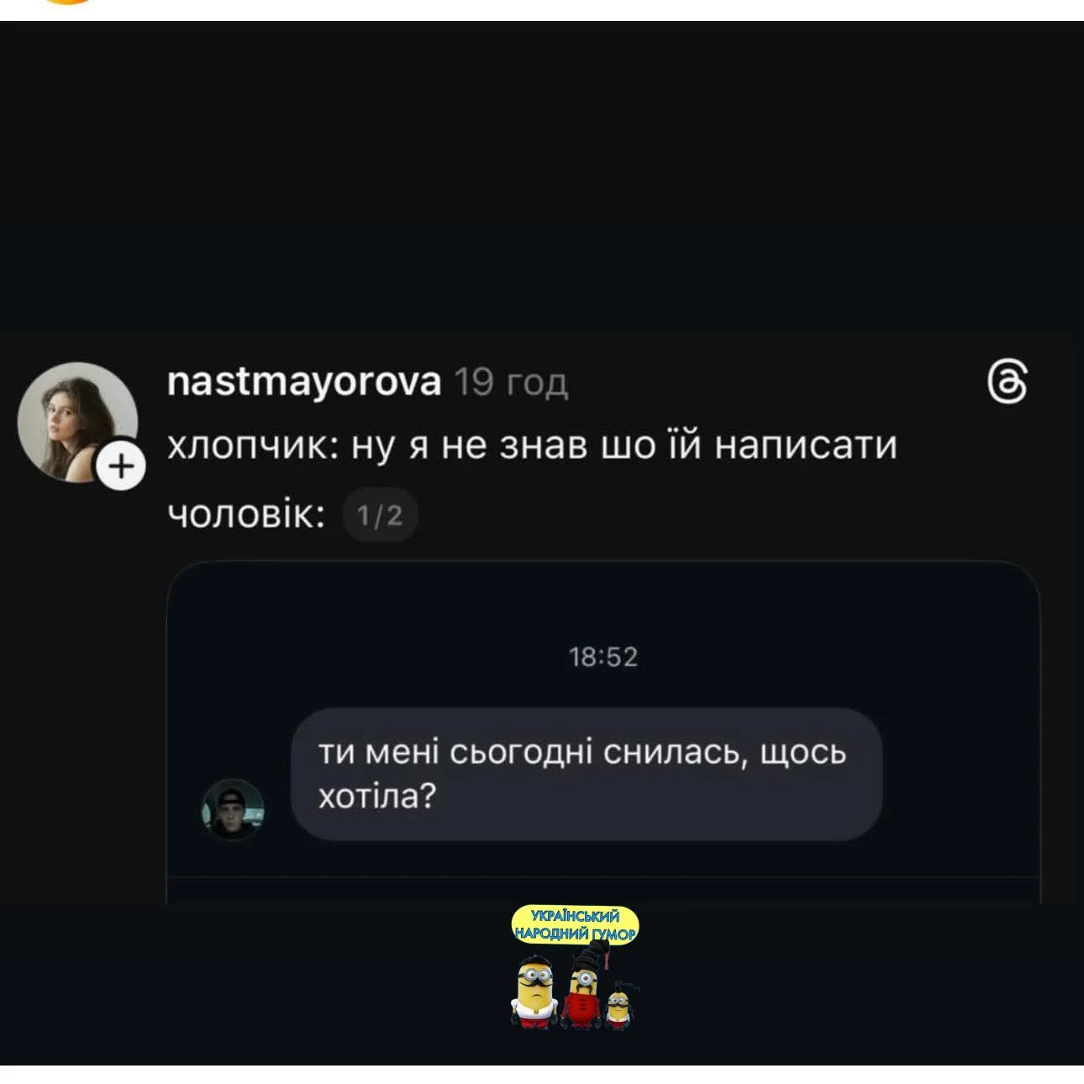This screenshot has width=1084, height=1084.
Task: Tap the 'чоловік:' caption text
Action: click(246, 515)
